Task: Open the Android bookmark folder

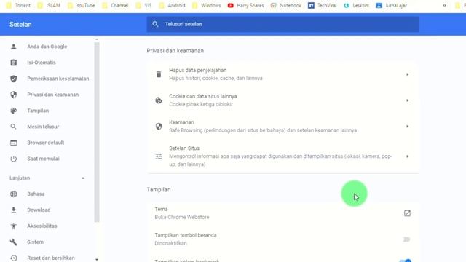Action: 172,5
